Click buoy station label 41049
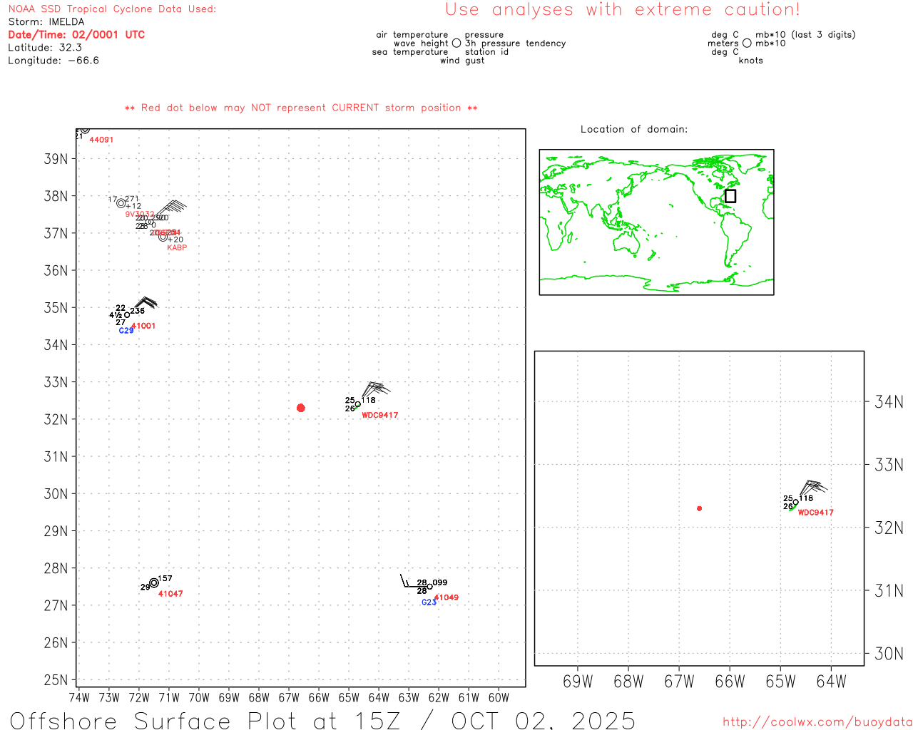The width and height of the screenshot is (913, 730). coord(447,597)
